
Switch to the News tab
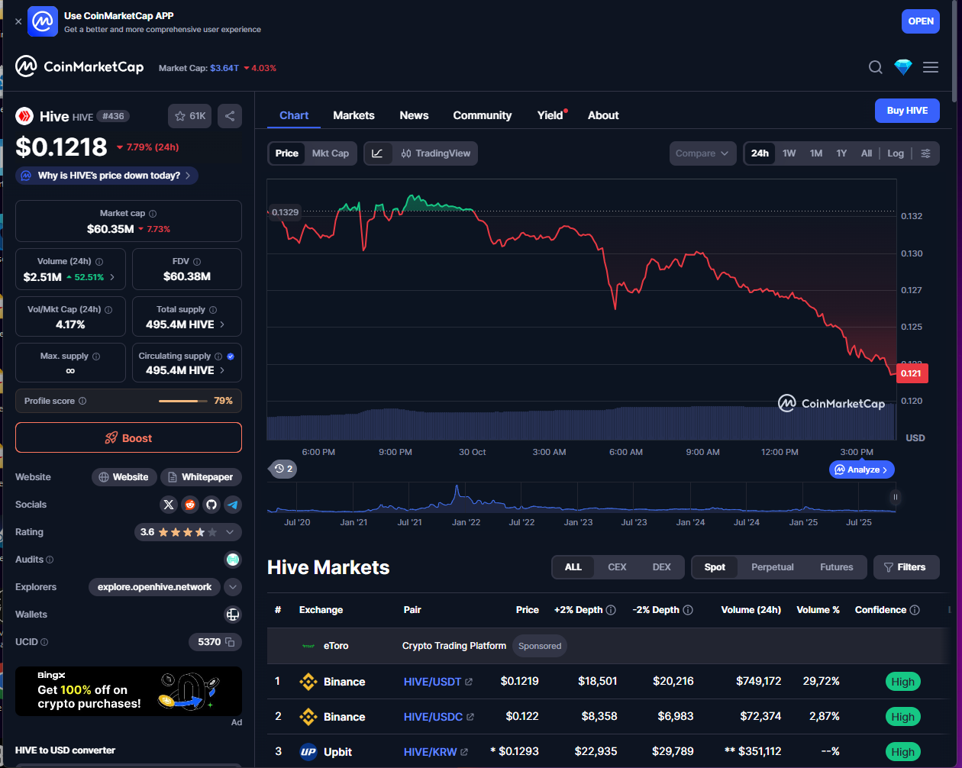click(414, 115)
